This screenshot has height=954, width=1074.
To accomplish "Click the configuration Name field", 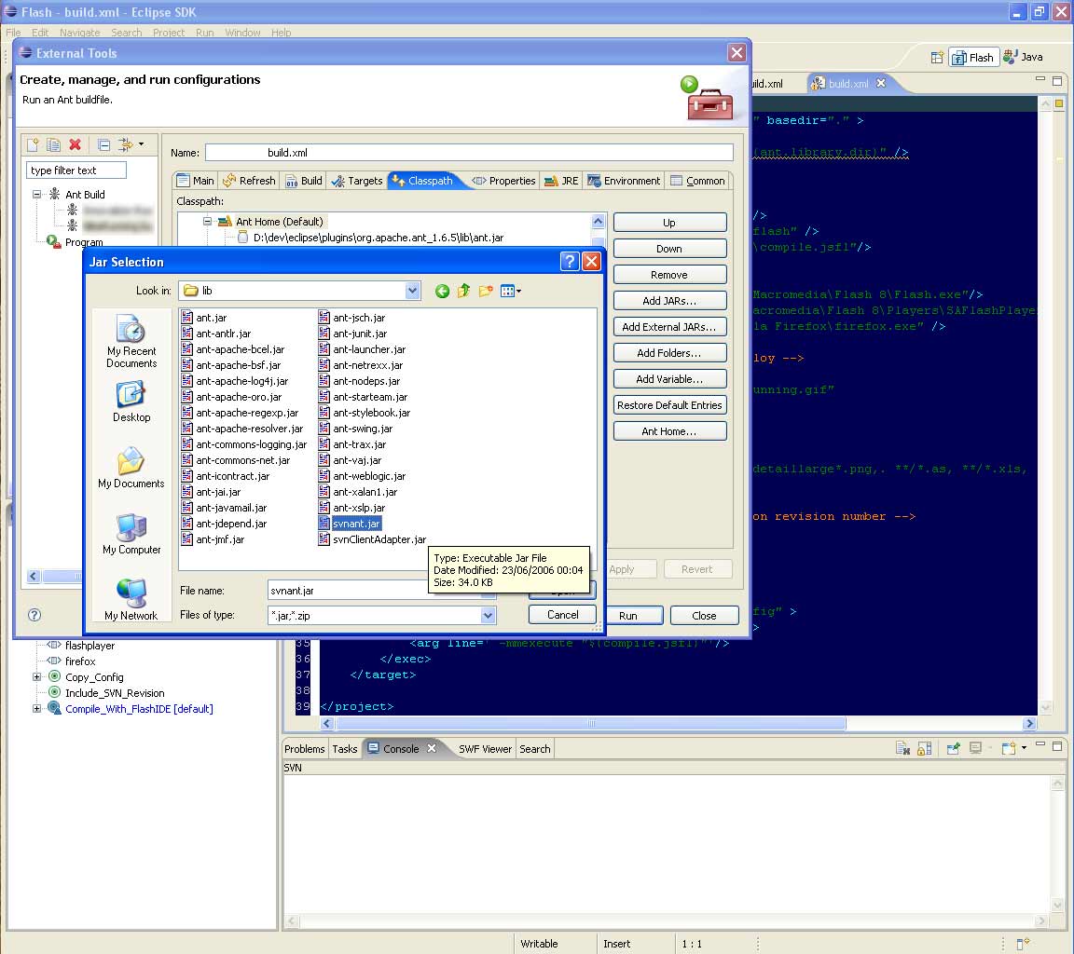I will (x=469, y=152).
